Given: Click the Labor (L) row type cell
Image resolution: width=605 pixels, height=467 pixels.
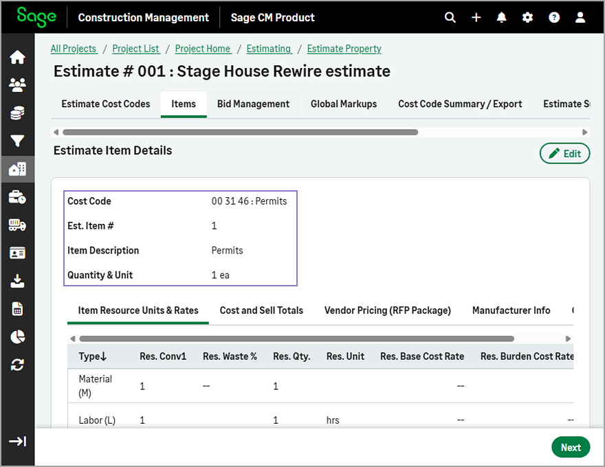Looking at the screenshot, I should (97, 420).
